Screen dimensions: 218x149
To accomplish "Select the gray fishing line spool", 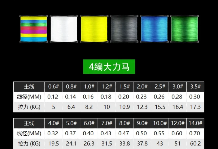I will click(124, 29).
